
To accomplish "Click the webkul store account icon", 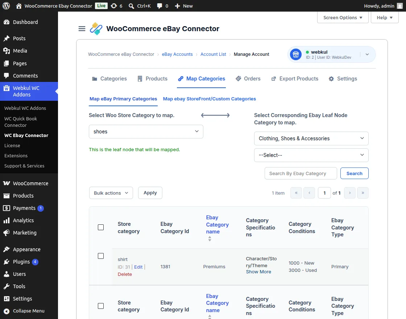I will coord(296,54).
